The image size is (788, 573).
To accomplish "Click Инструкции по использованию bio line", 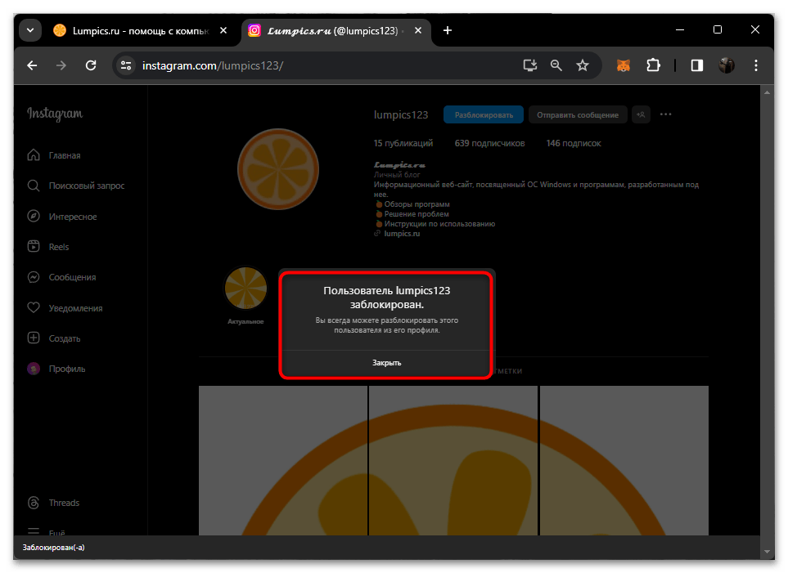I will tap(439, 223).
